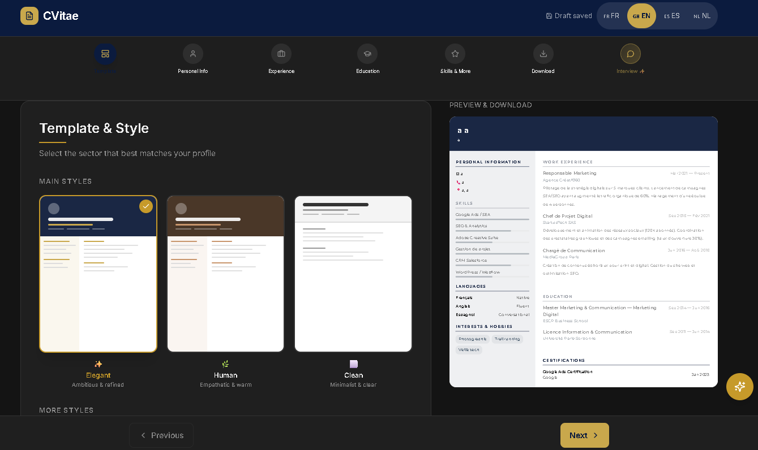Screen dimensions: 758x450
Task: Click the Draft saved status text
Action: click(x=573, y=16)
